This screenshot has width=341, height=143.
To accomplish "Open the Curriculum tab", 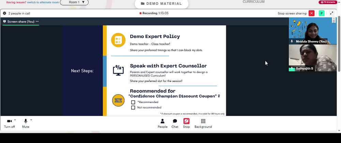I will pyautogui.click(x=254, y=2).
